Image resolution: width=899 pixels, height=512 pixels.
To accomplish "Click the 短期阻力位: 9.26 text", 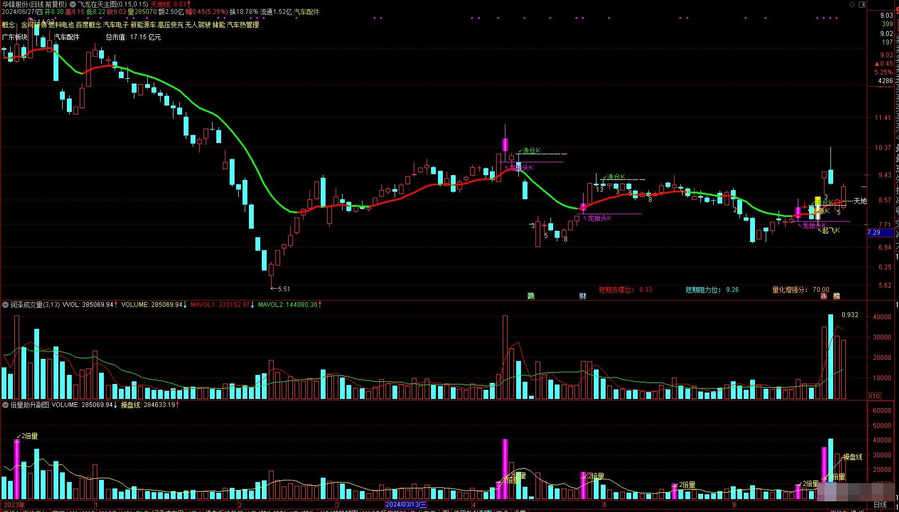I will [x=712, y=290].
